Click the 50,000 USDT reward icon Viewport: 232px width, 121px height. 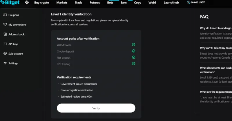(188, 2)
